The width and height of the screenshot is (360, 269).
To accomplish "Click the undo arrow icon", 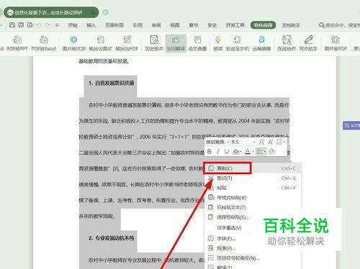I will pyautogui.click(x=39, y=25).
